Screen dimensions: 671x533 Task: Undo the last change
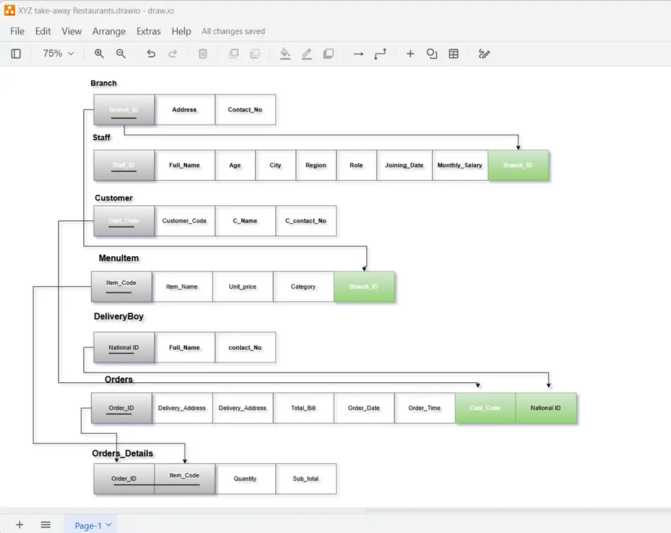151,54
